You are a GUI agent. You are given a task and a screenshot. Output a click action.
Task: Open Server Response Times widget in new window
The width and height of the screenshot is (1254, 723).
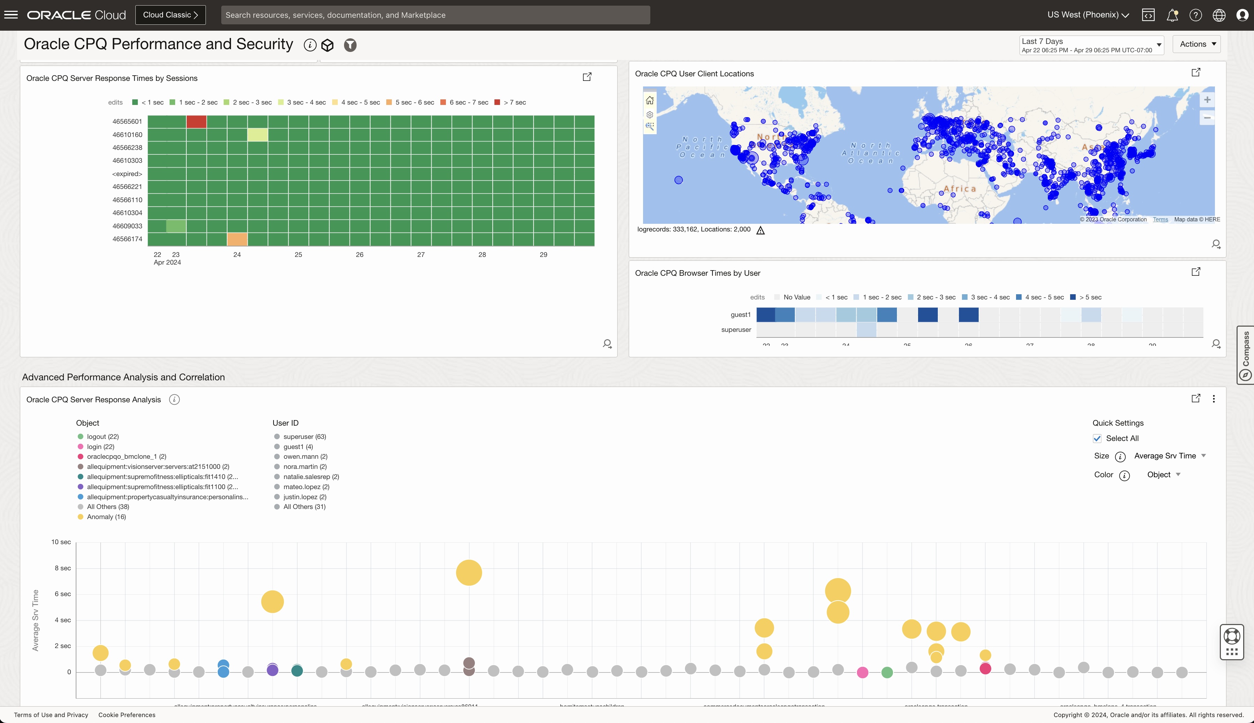click(x=587, y=77)
